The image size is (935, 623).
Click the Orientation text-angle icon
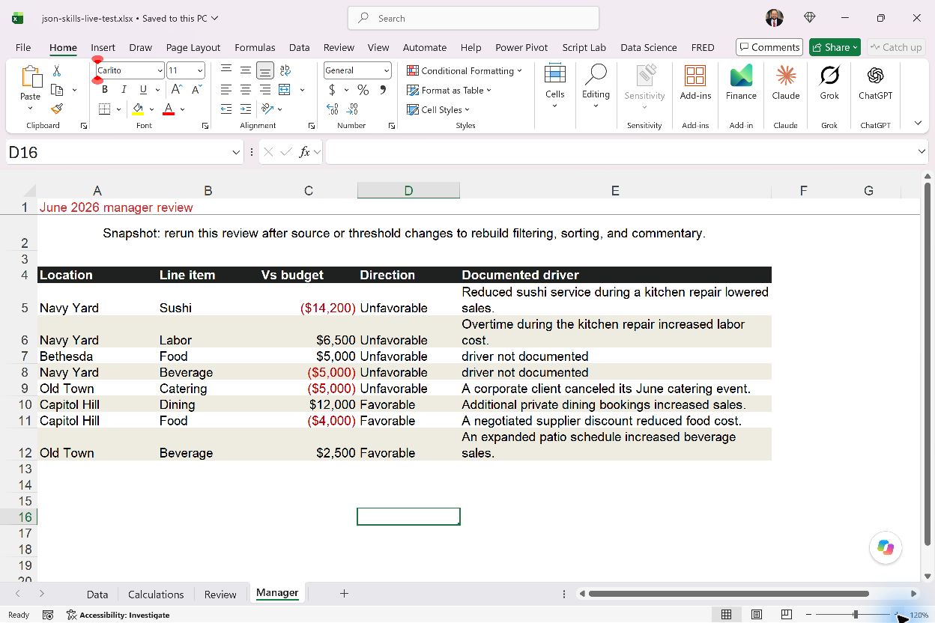pyautogui.click(x=267, y=109)
